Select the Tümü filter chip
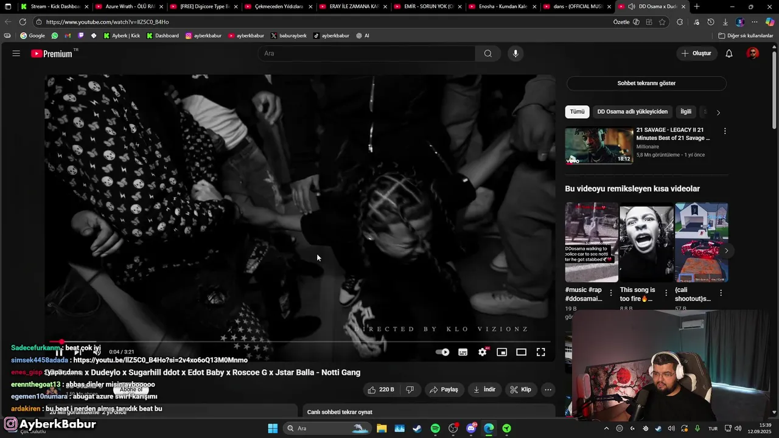779x438 pixels. pos(577,112)
